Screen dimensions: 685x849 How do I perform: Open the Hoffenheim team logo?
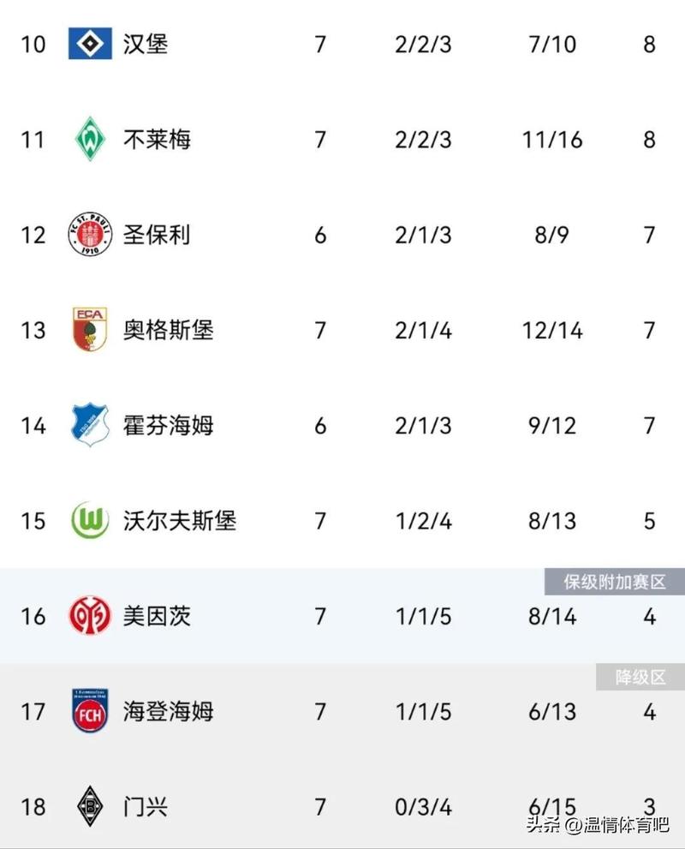[90, 425]
